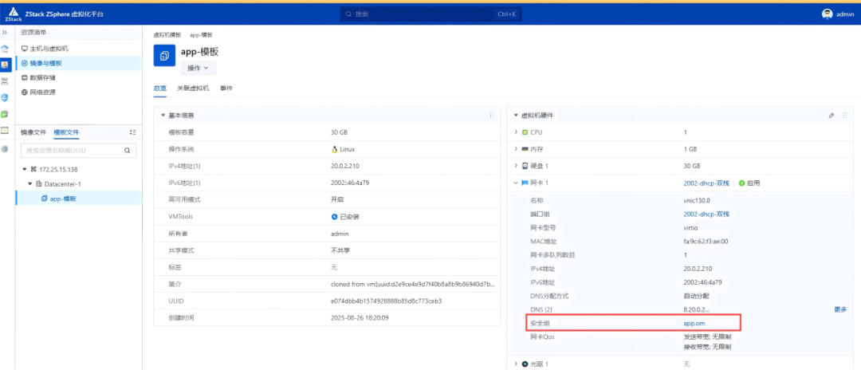Image resolution: width=861 pixels, height=370 pixels.
Task: Select the 模板文件 tab
Action: point(66,132)
